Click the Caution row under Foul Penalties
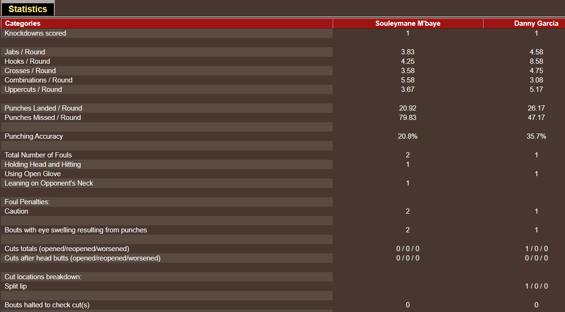Viewport: 565px width, 312px height. 15,211
